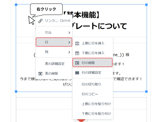160x122 pixels.
Task: Choose リンク... menu entry
Action: 54,21
